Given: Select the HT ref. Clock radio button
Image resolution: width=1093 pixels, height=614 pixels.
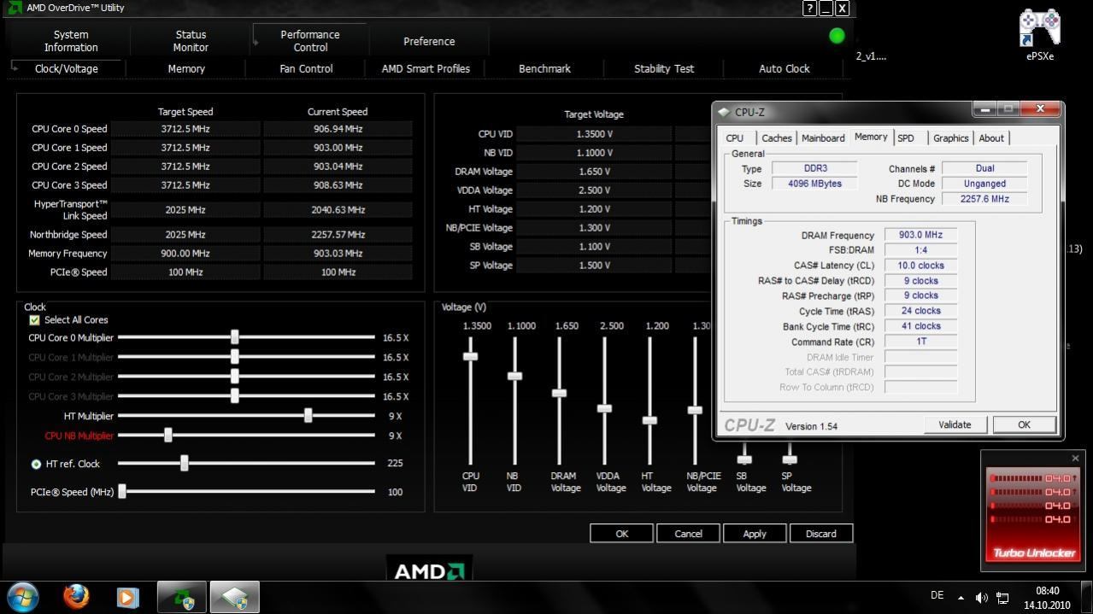Looking at the screenshot, I should [x=36, y=465].
